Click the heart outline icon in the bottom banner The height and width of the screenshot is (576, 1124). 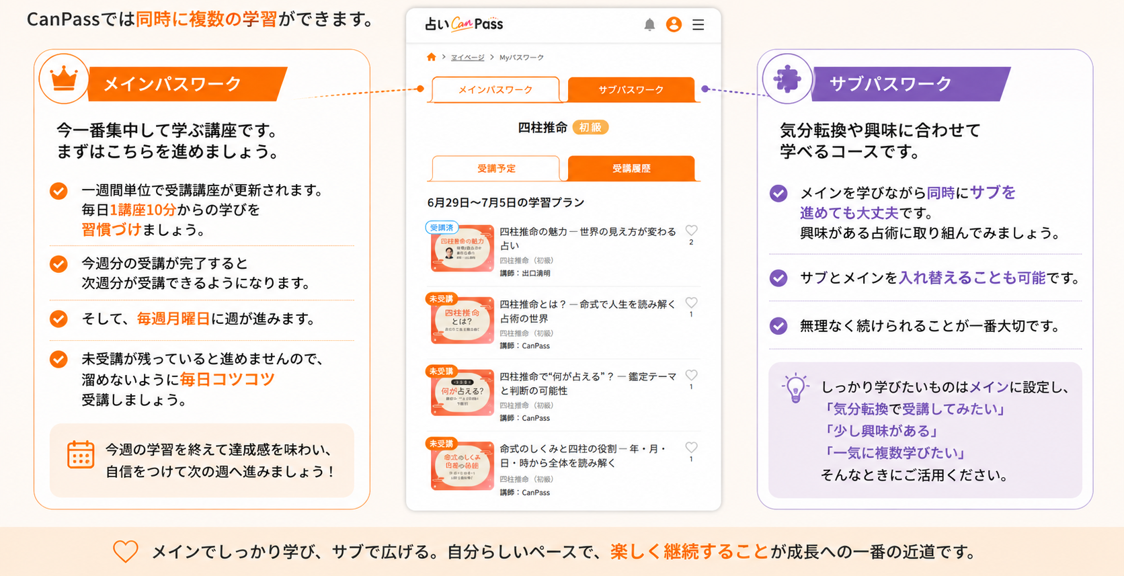pos(125,552)
